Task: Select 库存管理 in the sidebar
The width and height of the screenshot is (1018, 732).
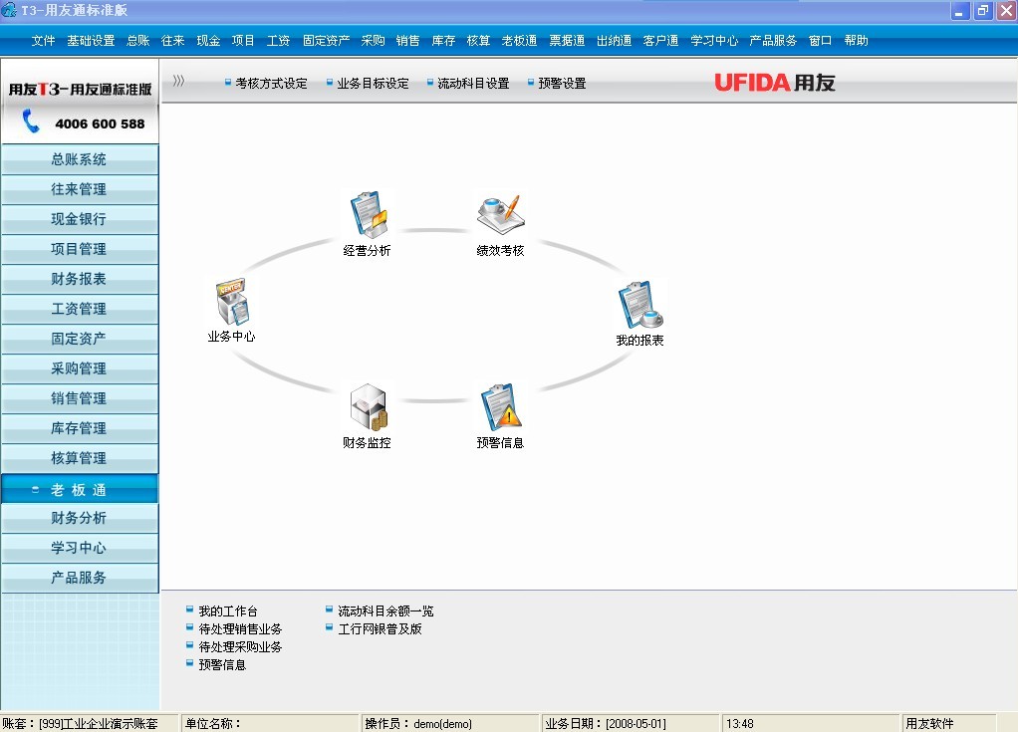Action: [80, 427]
